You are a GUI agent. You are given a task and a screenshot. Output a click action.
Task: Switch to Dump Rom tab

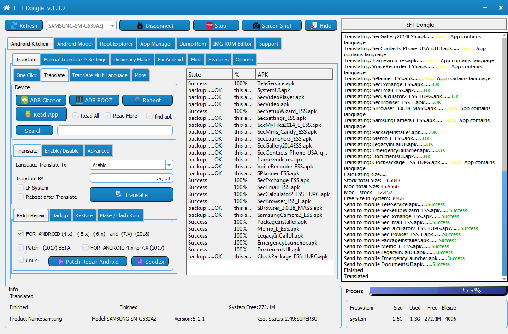[192, 44]
